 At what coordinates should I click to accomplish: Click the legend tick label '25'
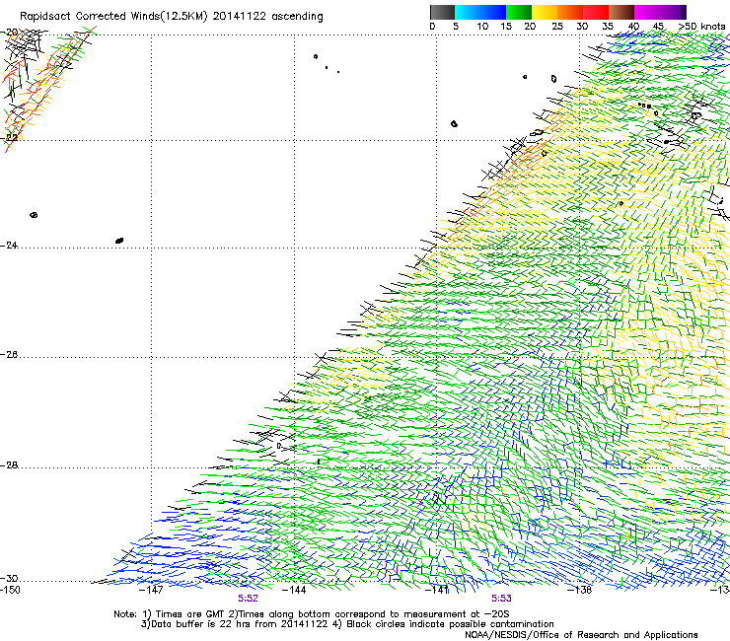click(557, 27)
